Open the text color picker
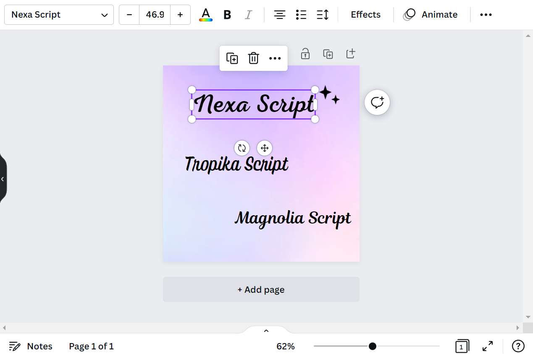Image resolution: width=533 pixels, height=354 pixels. coord(205,14)
